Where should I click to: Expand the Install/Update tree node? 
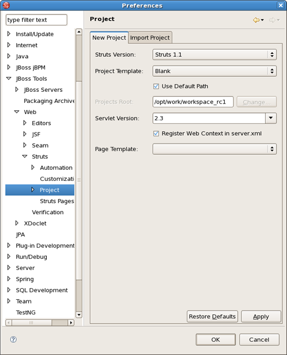tap(9, 34)
